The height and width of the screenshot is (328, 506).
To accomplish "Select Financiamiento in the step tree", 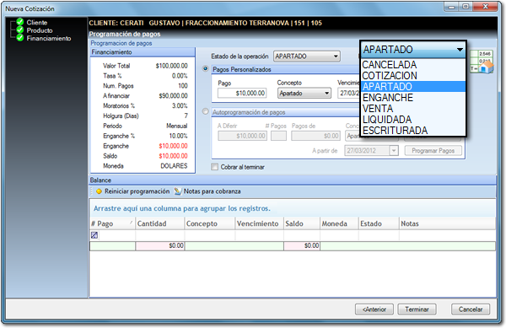I will (x=49, y=38).
